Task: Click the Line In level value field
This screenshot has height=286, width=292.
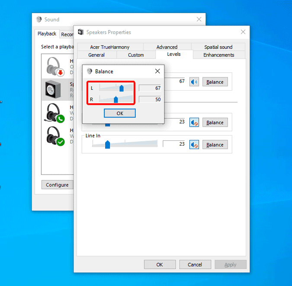Action: point(174,144)
